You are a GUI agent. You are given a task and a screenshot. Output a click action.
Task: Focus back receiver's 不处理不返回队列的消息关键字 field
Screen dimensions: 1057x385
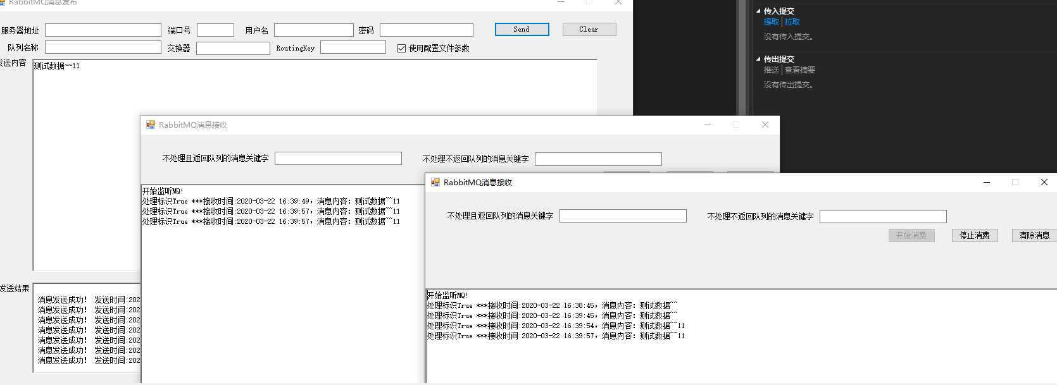click(x=598, y=159)
